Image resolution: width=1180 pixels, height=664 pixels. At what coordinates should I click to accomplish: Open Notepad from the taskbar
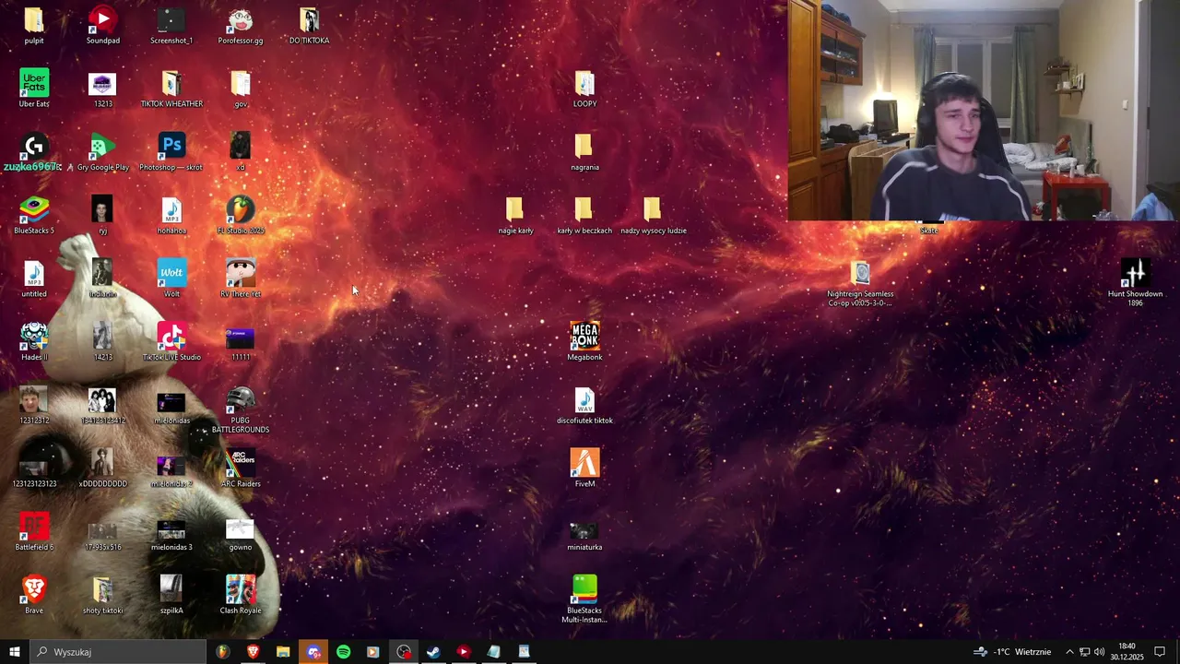click(493, 652)
